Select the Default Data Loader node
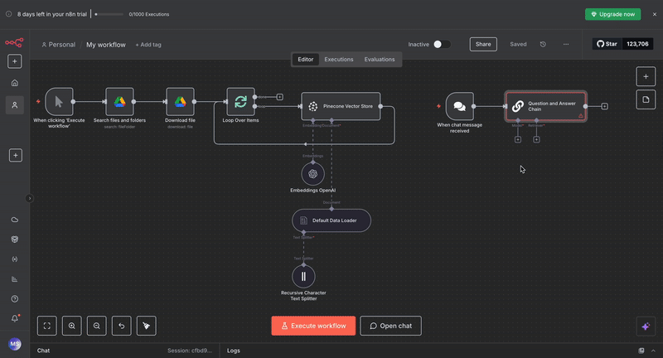Image resolution: width=663 pixels, height=358 pixels. tap(331, 220)
